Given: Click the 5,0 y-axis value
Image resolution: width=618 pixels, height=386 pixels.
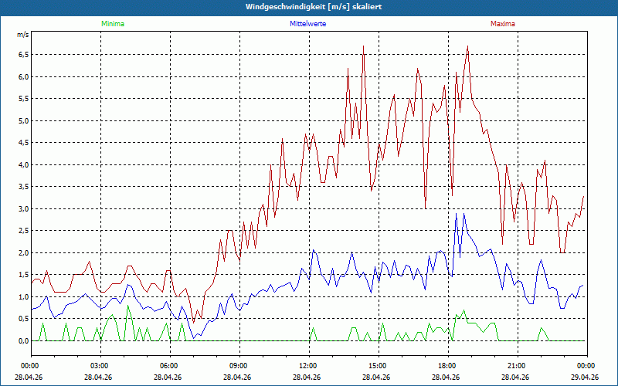Looking at the screenshot, I should click(x=23, y=121).
